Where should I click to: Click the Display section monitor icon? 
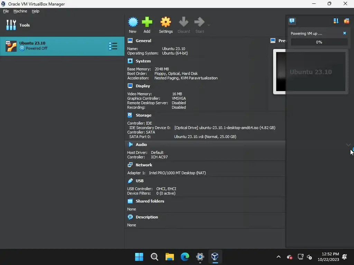(x=130, y=86)
